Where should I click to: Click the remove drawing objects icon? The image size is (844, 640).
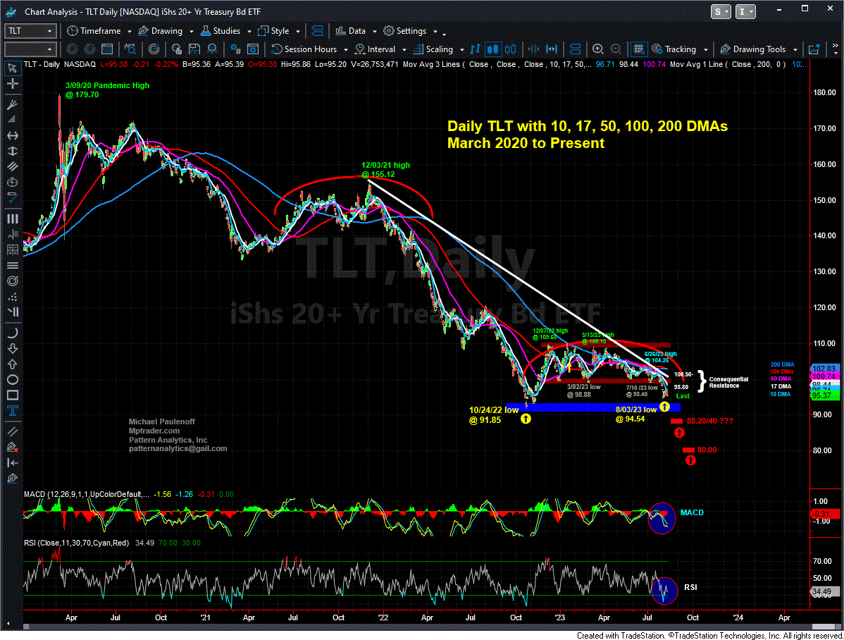tap(12, 447)
